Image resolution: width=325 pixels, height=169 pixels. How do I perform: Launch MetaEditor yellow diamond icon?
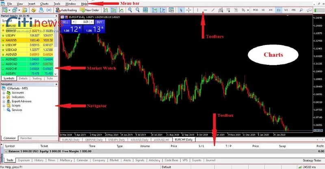pyautogui.click(x=33, y=10)
